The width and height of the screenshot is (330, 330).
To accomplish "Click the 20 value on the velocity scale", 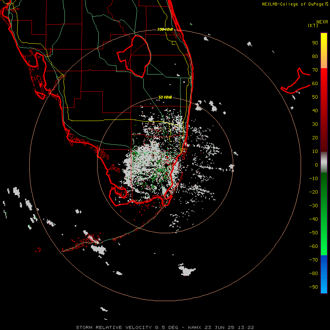I will [x=315, y=137].
